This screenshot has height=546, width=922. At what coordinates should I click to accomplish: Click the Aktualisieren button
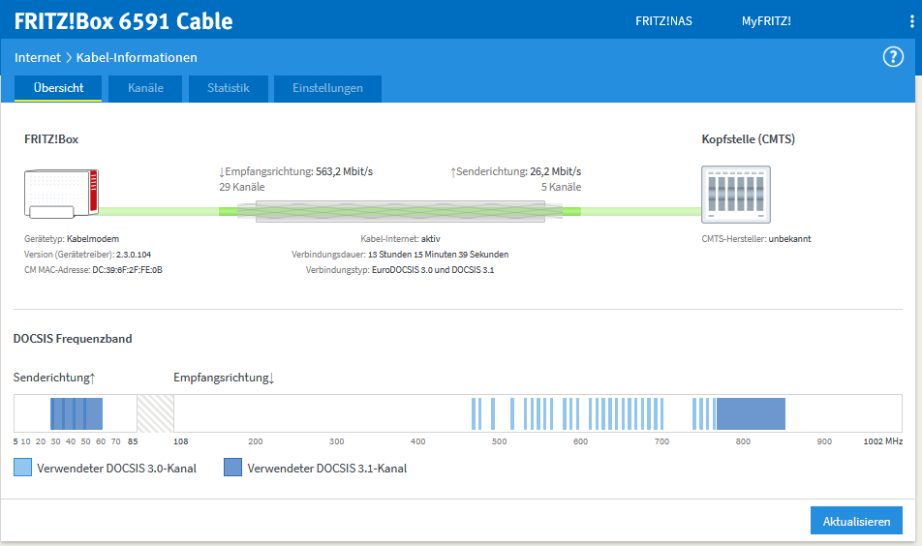pos(856,521)
